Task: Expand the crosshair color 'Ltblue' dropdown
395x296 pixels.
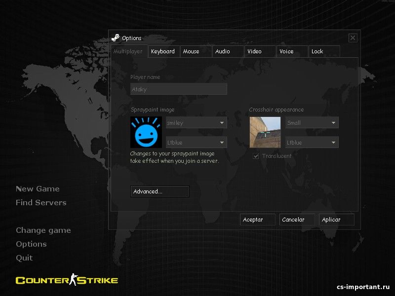Action: point(312,143)
